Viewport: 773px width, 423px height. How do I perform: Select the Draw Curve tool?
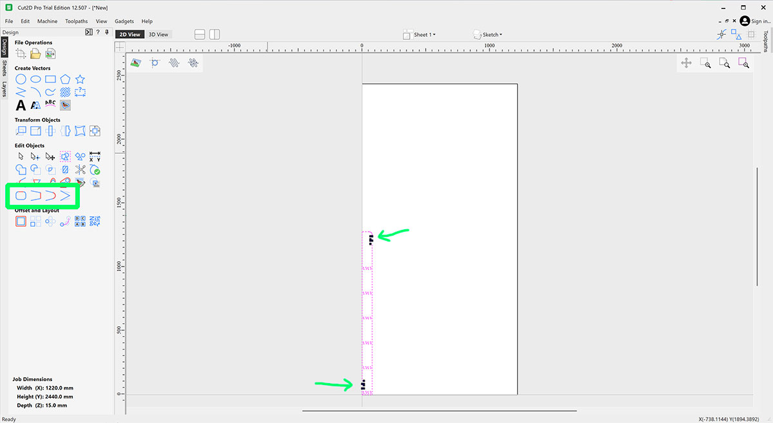click(x=50, y=92)
